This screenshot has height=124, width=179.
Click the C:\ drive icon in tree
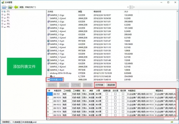tap(5, 11)
